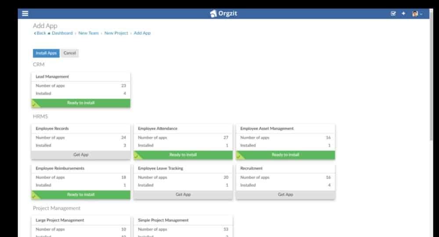The height and width of the screenshot is (237, 439).
Task: Toggle Employee Asset Management install selection
Action: pyautogui.click(x=285, y=155)
